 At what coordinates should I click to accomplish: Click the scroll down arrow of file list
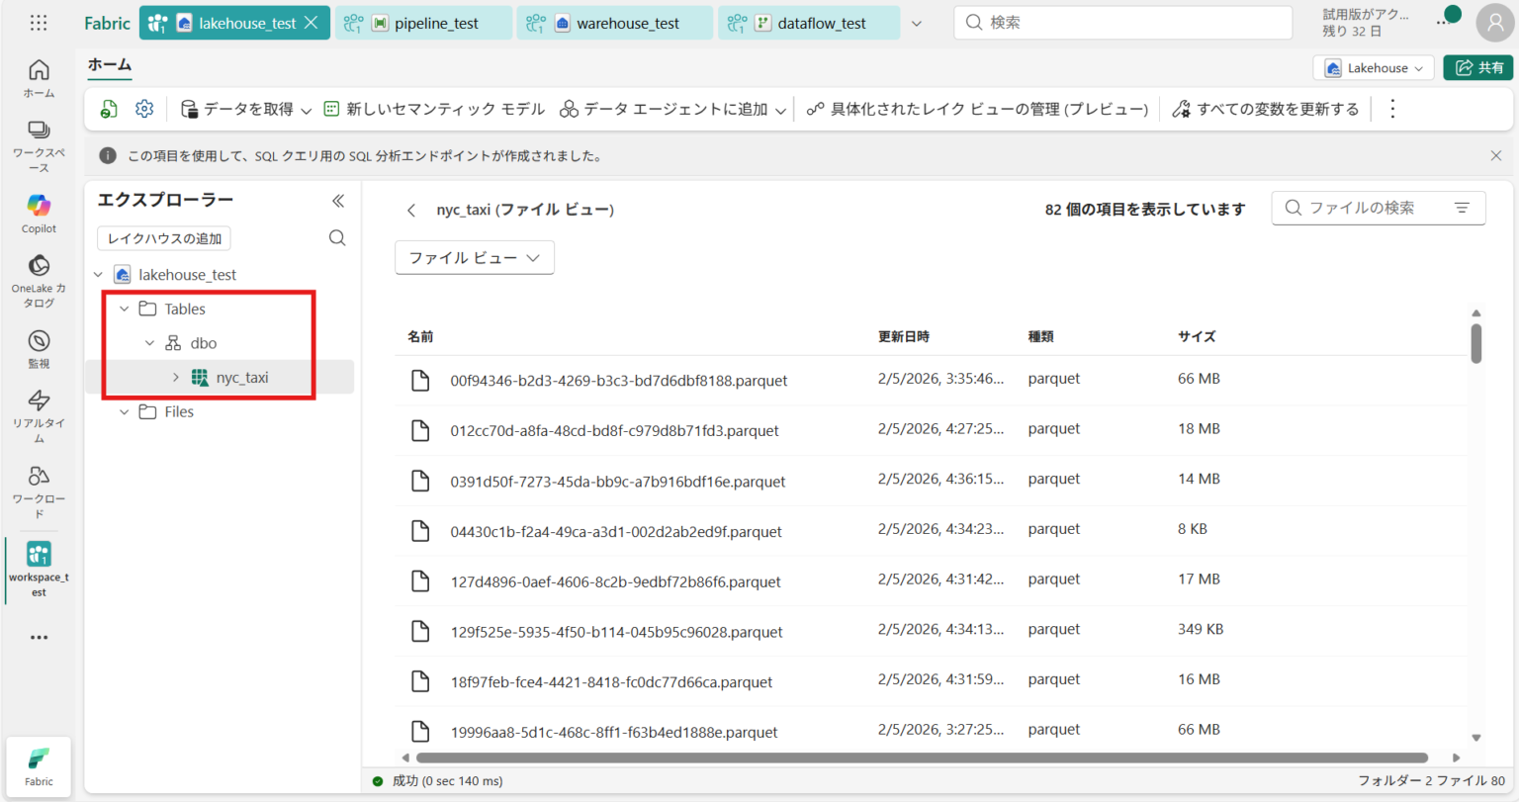click(1475, 738)
